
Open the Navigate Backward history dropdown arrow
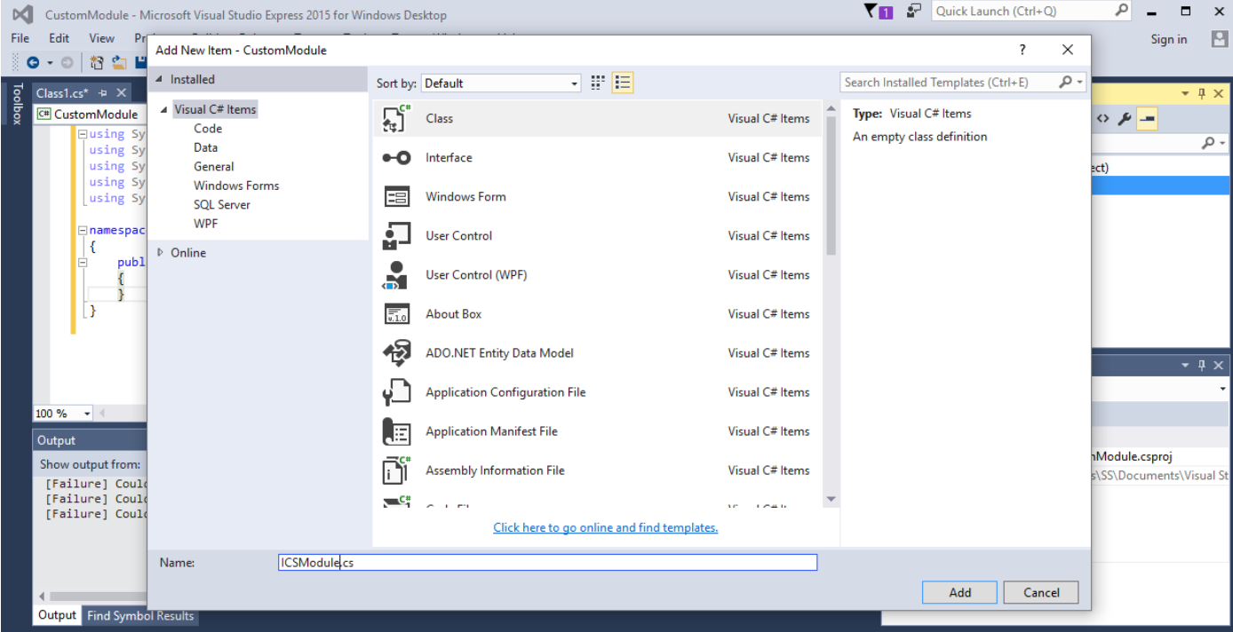pyautogui.click(x=50, y=62)
